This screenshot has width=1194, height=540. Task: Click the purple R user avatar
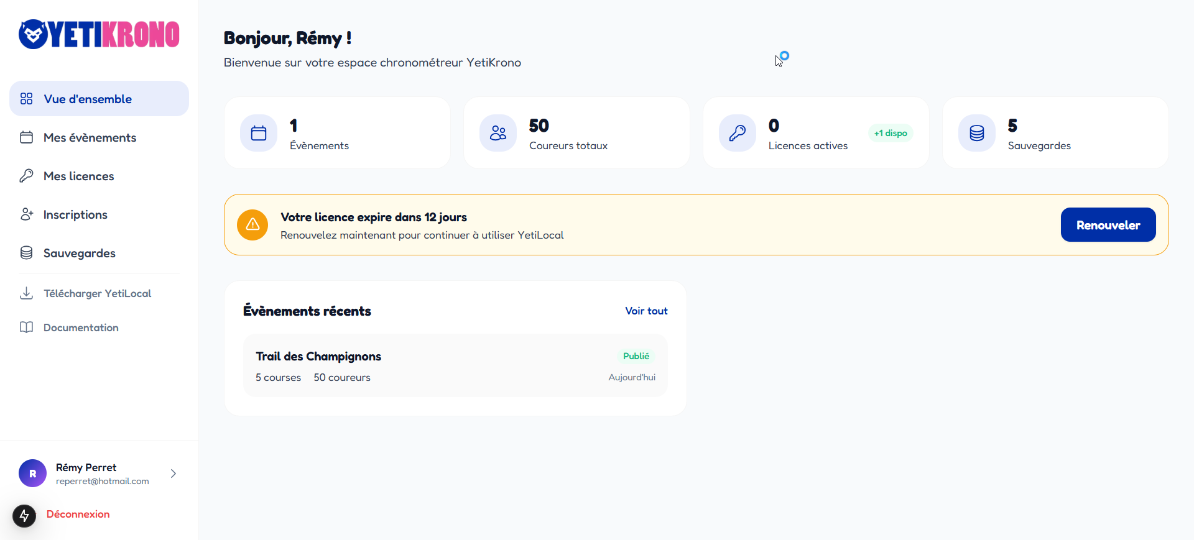(32, 474)
